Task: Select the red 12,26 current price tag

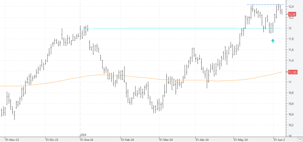Action: click(x=292, y=14)
